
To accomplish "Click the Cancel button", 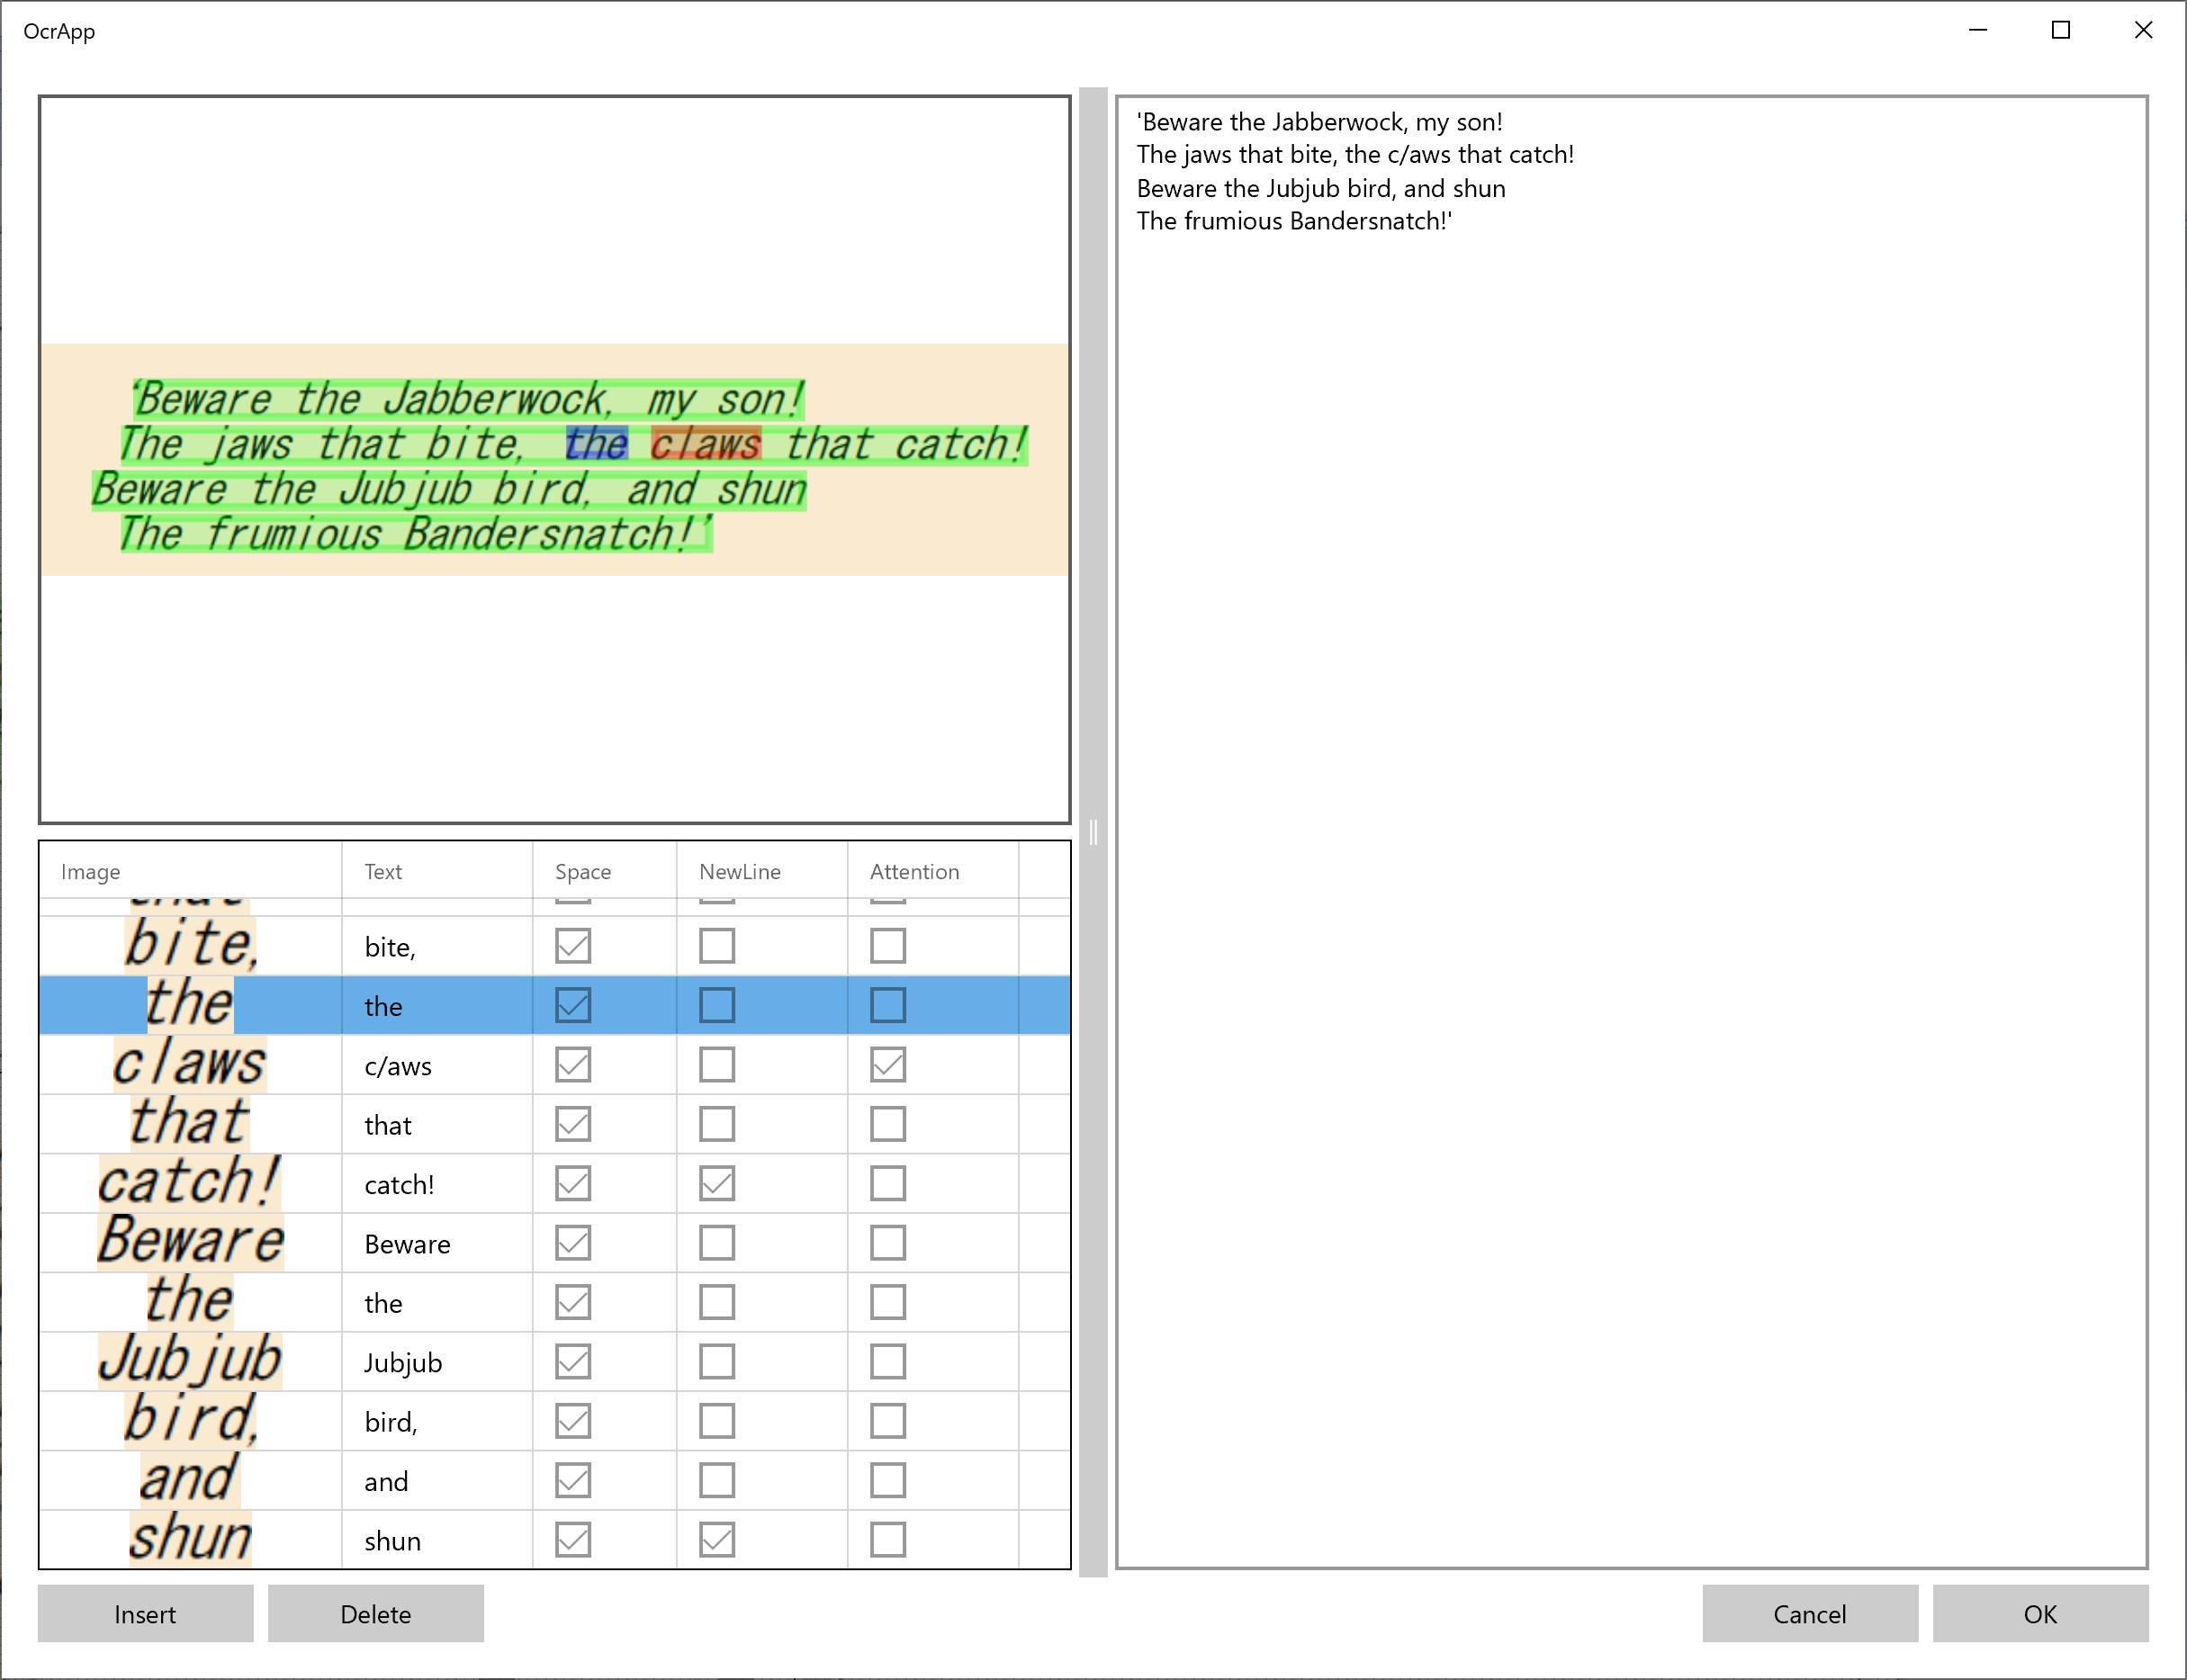I will click(1809, 1613).
